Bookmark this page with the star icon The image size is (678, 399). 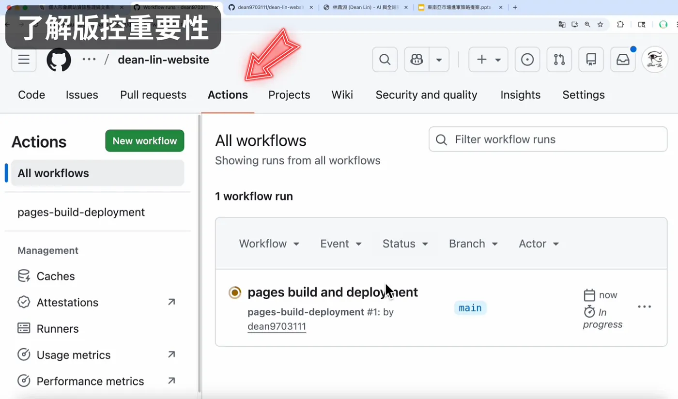pos(601,24)
